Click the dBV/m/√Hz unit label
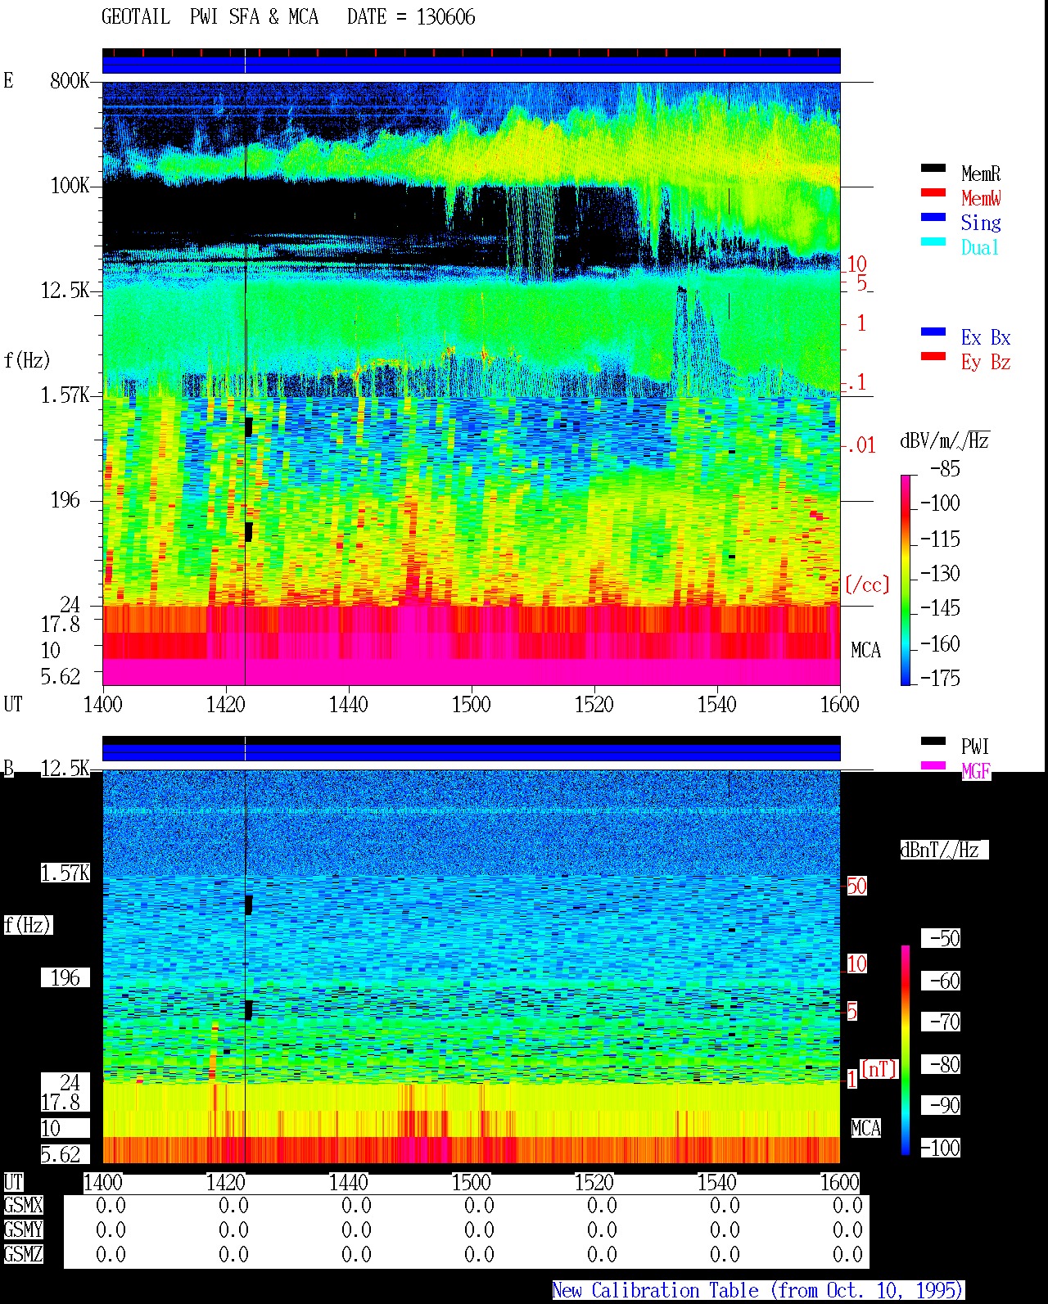This screenshot has height=1304, width=1048. point(945,440)
